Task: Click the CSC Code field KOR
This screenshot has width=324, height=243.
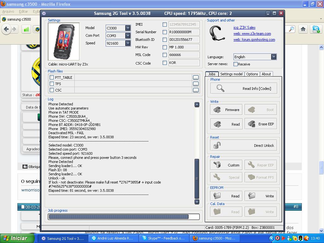Action: click(184, 63)
